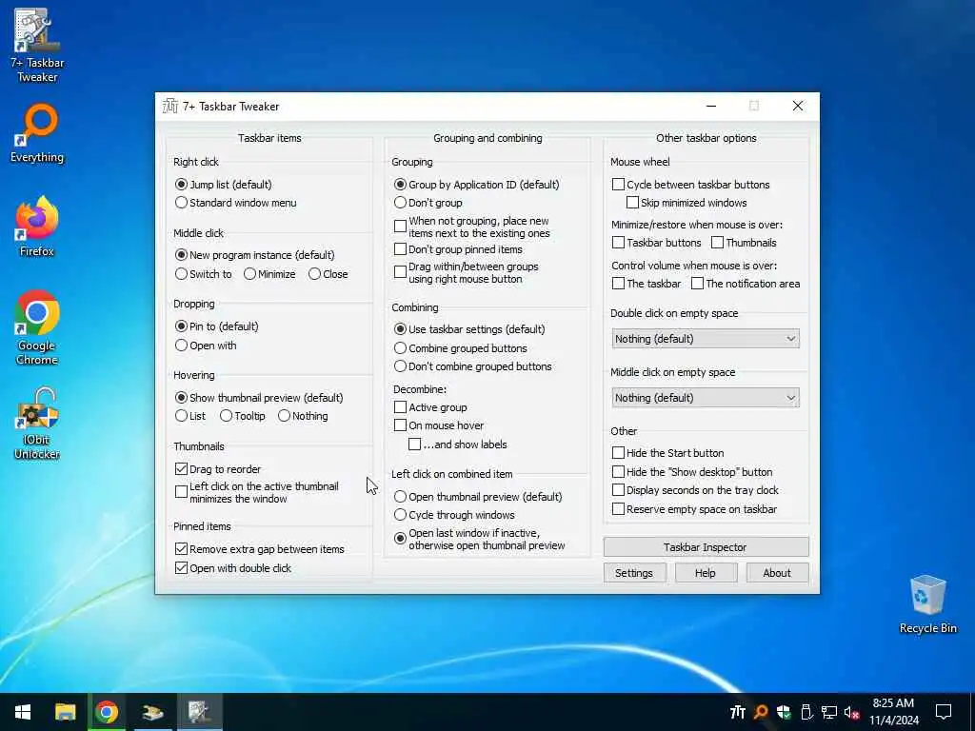Switch to Chrome in the taskbar
This screenshot has width=975, height=731.
click(x=107, y=712)
